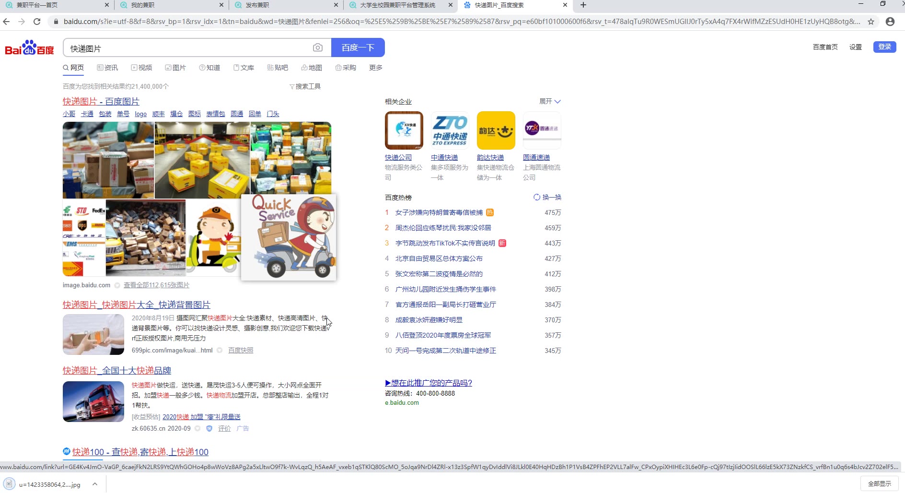
Task: Click the 快递公司 brown-framed logo
Action: [404, 130]
